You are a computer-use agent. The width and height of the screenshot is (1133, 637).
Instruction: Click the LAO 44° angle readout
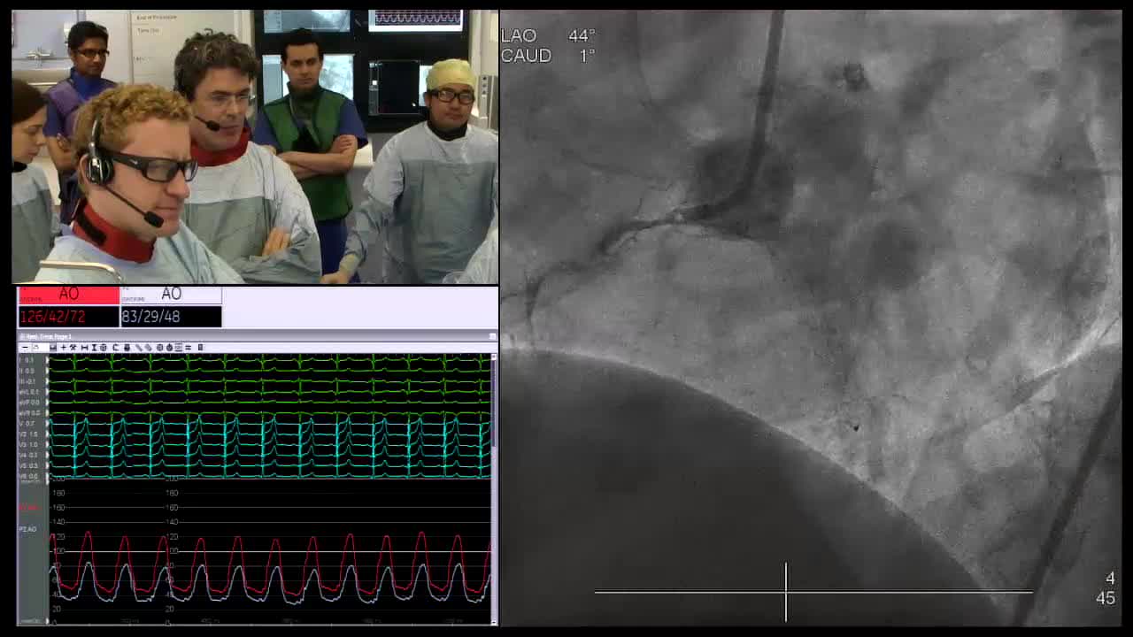[x=548, y=36]
